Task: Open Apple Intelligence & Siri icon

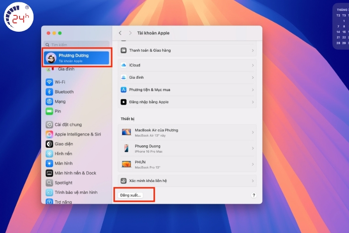Action: tap(49, 134)
